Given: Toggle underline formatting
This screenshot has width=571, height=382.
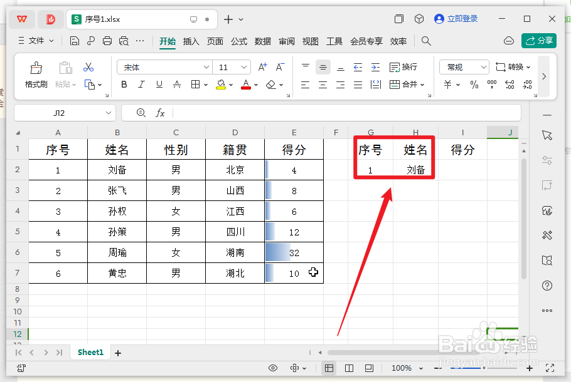Looking at the screenshot, I should tap(158, 85).
